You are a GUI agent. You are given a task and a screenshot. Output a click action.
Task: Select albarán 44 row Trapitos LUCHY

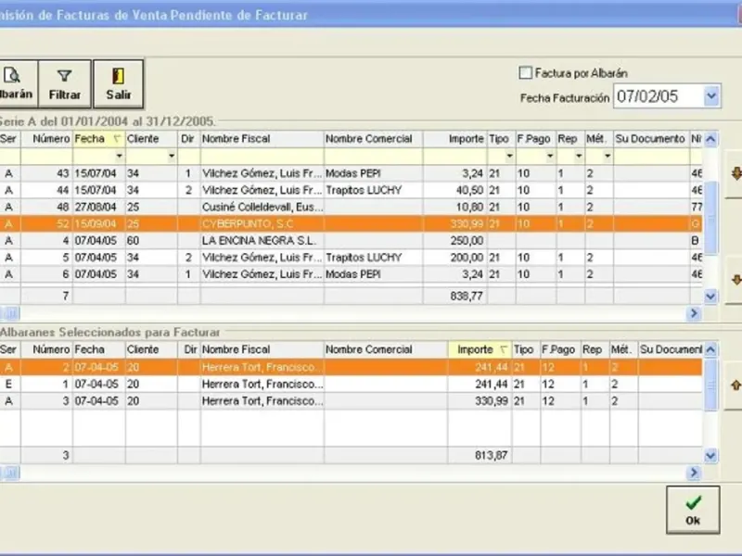coord(351,190)
